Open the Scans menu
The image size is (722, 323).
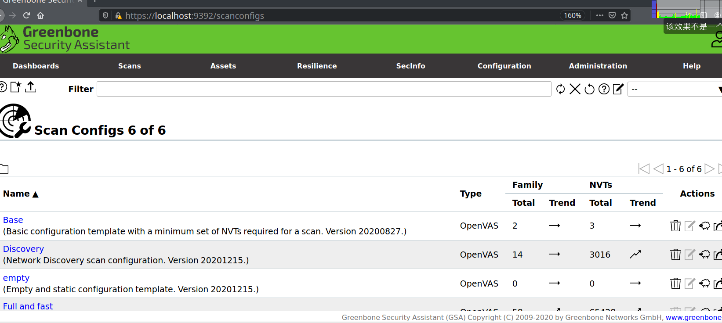(x=130, y=66)
